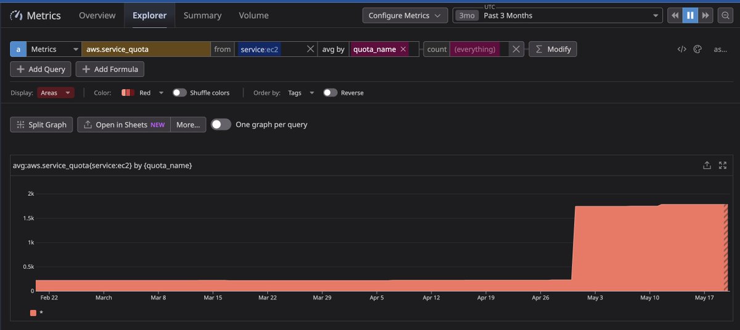
Task: Click the 1.5k y-axis label
Action: pos(28,218)
